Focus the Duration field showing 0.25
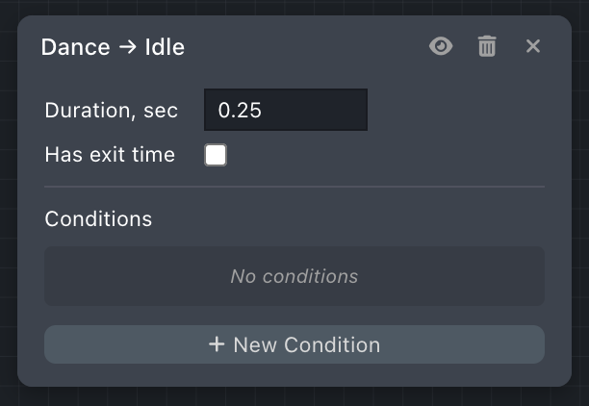 point(285,110)
